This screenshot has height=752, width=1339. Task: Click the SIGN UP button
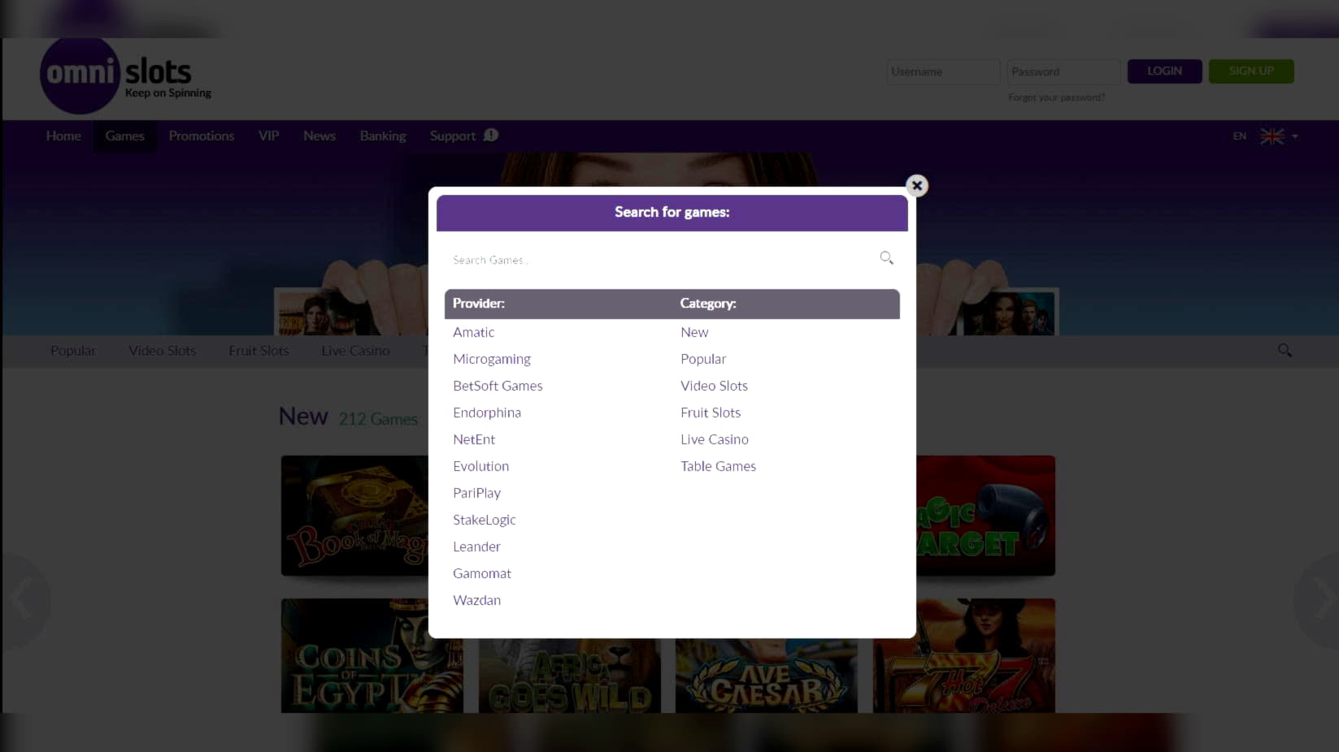[1251, 71]
